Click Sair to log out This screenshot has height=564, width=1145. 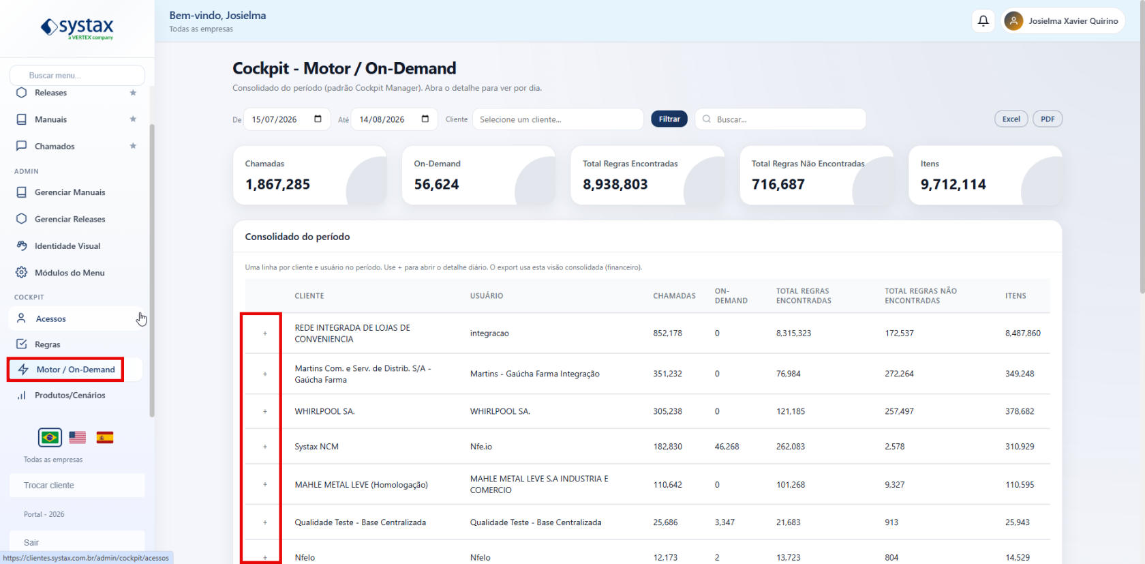[77, 543]
